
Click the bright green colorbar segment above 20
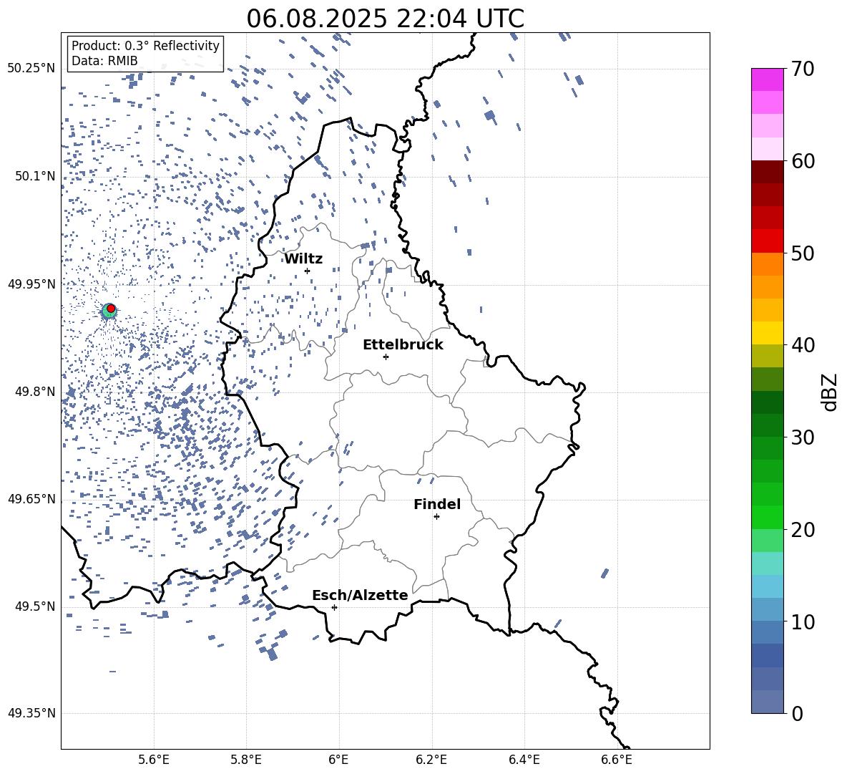click(x=768, y=517)
